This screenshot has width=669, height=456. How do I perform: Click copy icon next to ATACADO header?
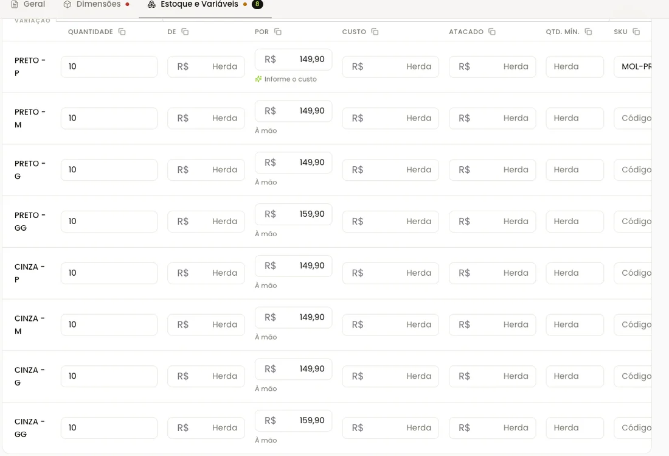[x=492, y=32]
